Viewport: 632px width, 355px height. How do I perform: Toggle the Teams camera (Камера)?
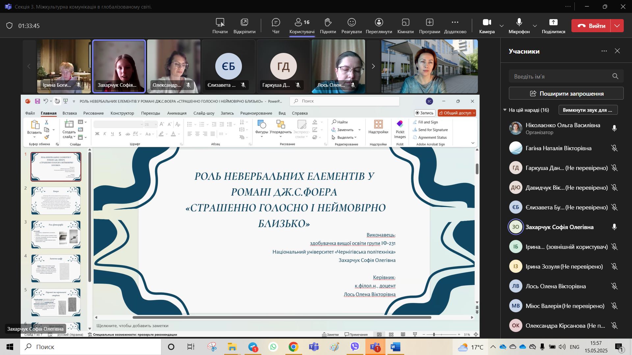[x=487, y=22]
